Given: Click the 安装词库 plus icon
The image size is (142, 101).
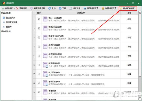Looking at the screenshot, I should (x=3, y=8).
